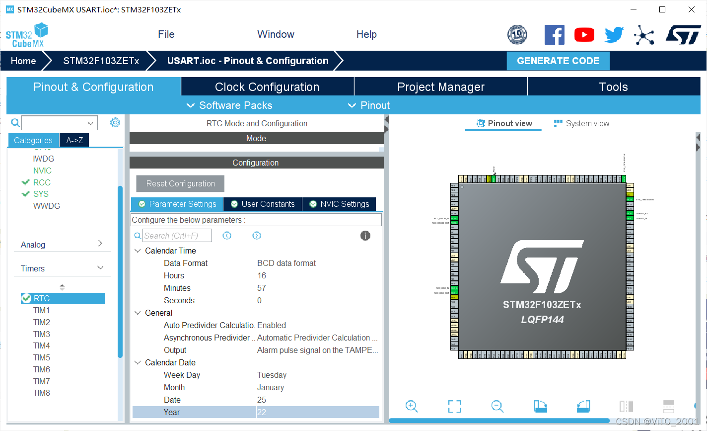Screen dimensions: 707x431
Task: Open the Pinout dropdown menu
Action: point(369,105)
